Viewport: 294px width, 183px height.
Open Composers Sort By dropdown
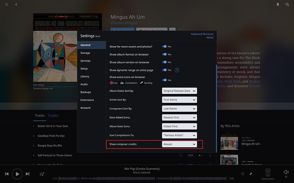pyautogui.click(x=179, y=109)
